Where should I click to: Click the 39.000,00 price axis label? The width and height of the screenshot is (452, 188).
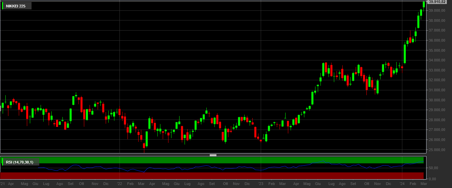point(437,10)
